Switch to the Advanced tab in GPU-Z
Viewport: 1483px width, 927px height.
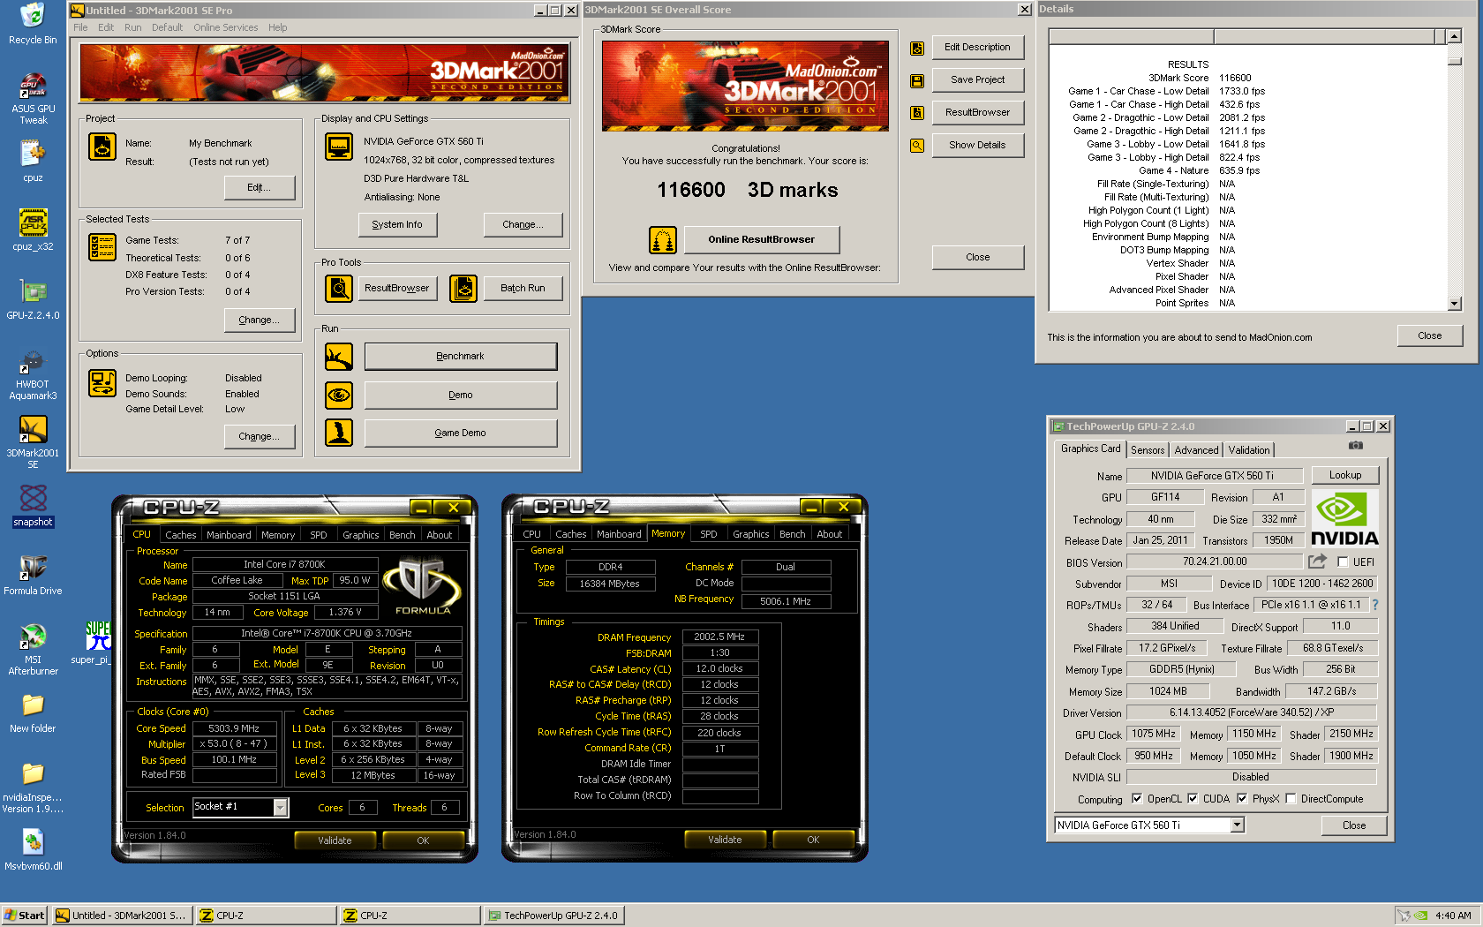[1196, 449]
